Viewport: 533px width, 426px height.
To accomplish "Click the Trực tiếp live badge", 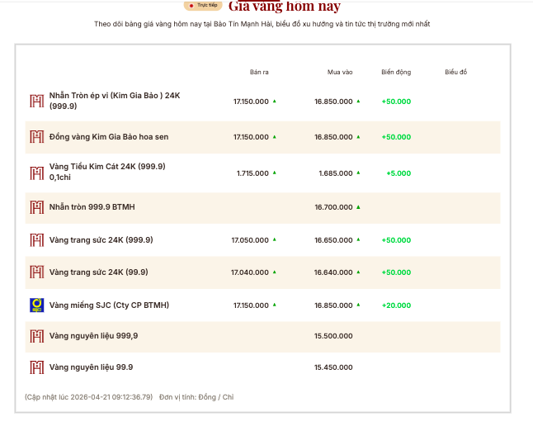I will (202, 5).
